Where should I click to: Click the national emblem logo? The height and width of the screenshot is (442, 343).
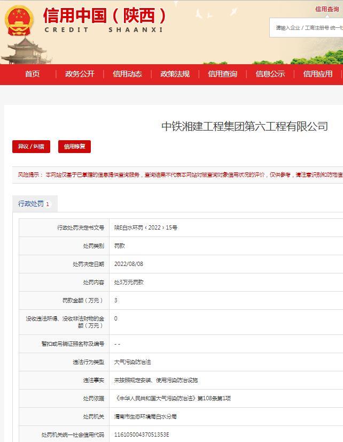coord(19,20)
